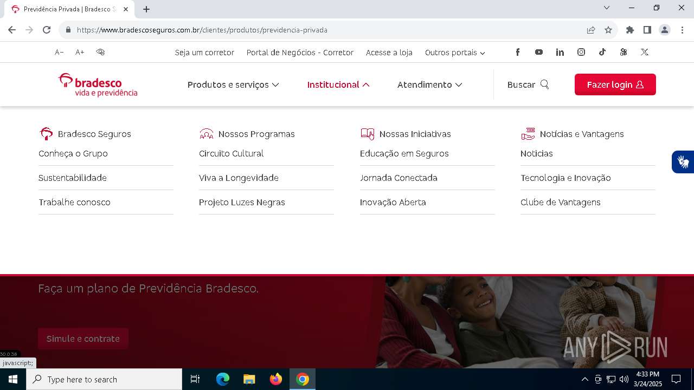The image size is (694, 390).
Task: Bookmark this page with star icon
Action: tap(608, 30)
